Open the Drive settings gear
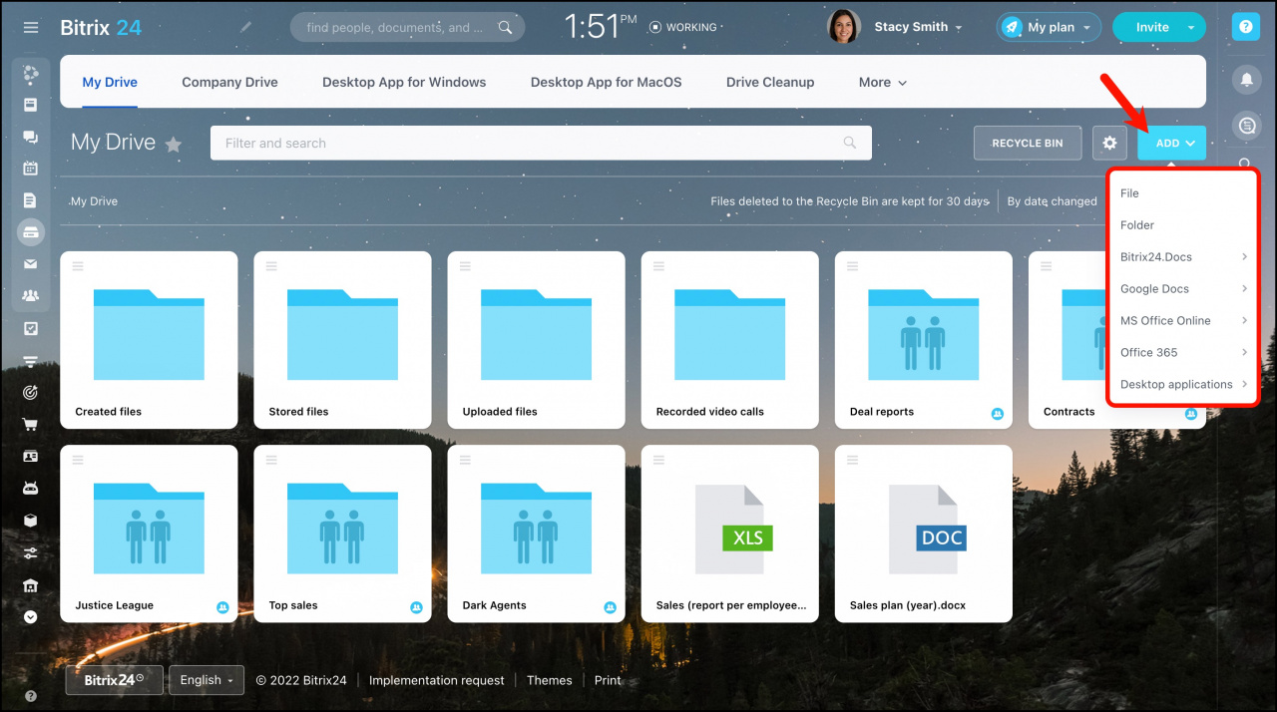 pos(1109,143)
